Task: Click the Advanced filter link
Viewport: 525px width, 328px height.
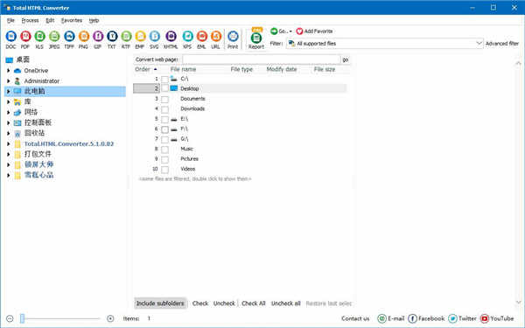Action: pos(502,44)
